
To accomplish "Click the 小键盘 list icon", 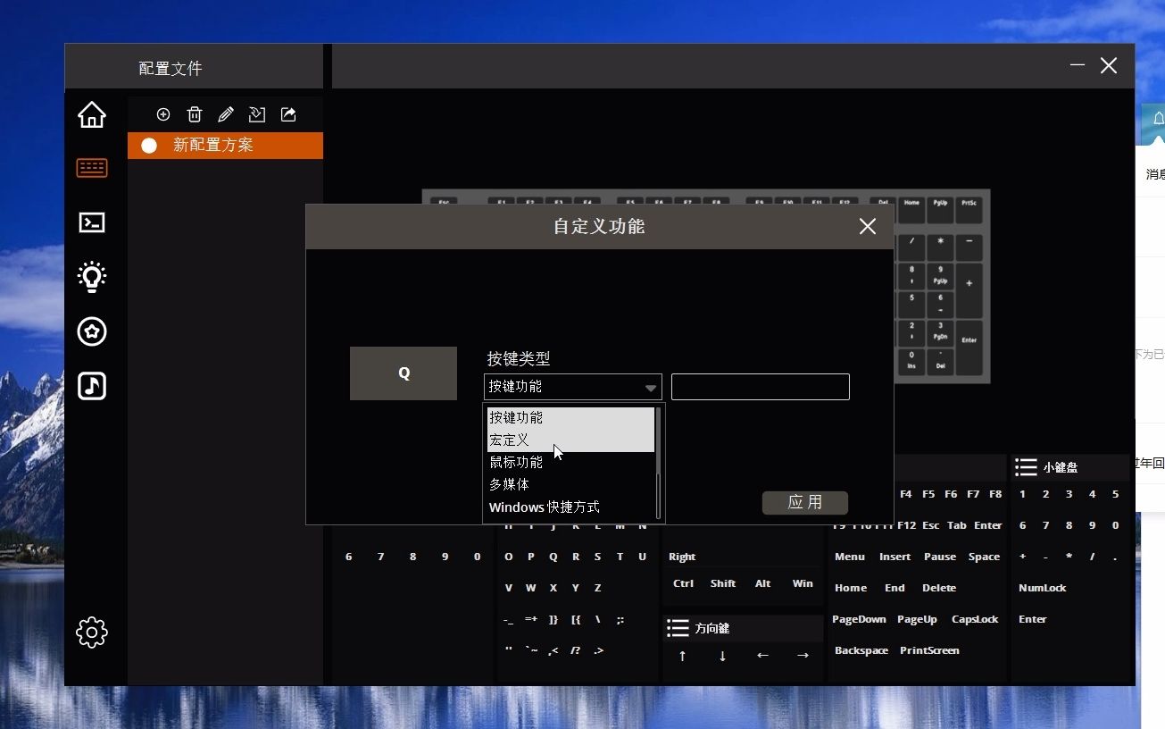I will (x=1027, y=467).
